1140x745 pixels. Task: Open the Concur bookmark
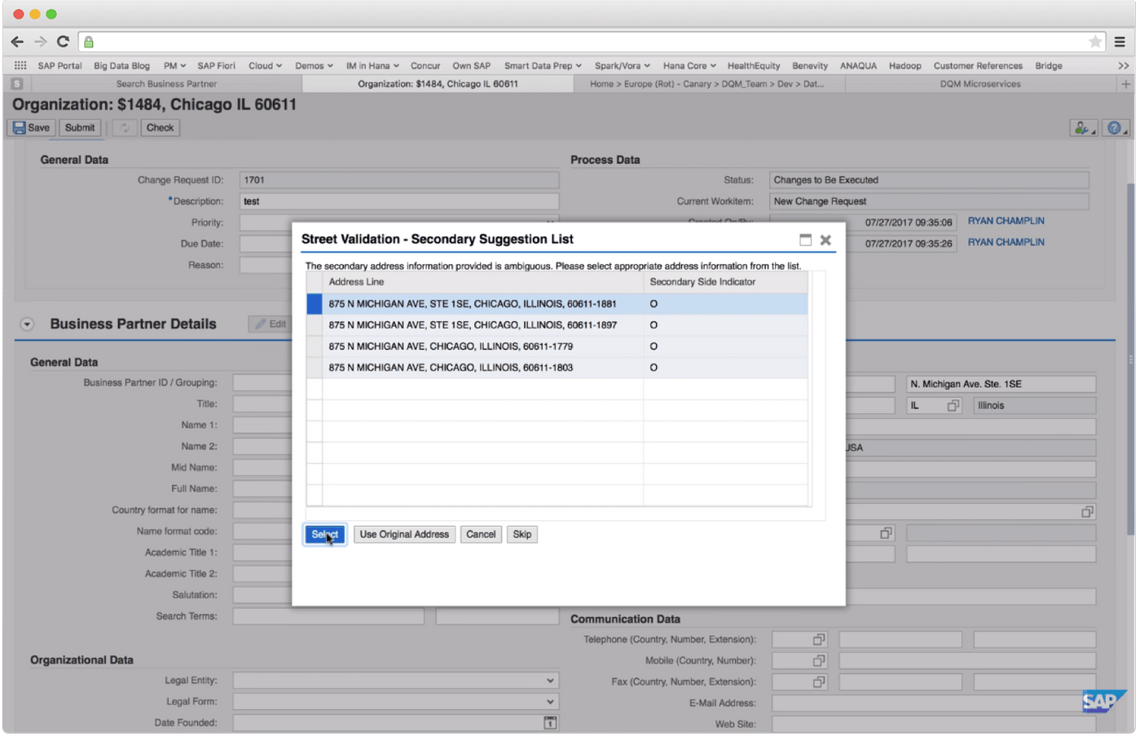[x=425, y=66]
